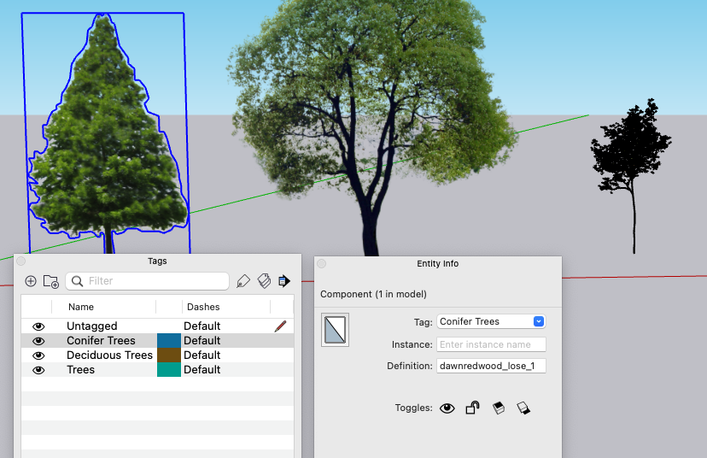The width and height of the screenshot is (707, 458).
Task: Click the purge unused tags icon
Action: pos(264,280)
